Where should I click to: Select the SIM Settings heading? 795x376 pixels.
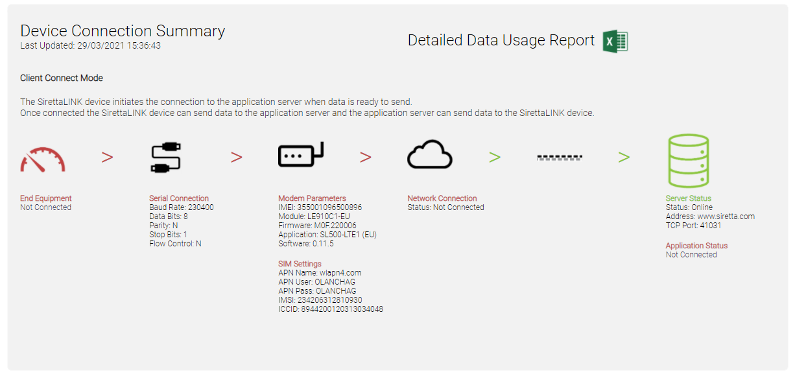(x=300, y=264)
